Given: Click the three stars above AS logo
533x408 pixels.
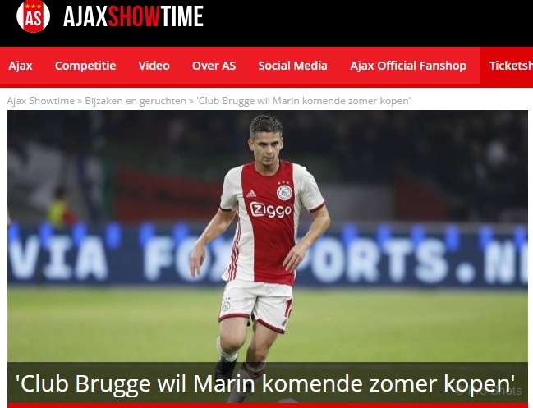Looking at the screenshot, I should (33, 6).
